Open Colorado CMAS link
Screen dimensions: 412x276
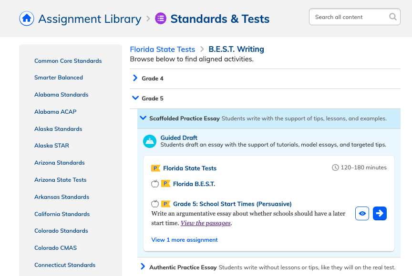[55, 248]
